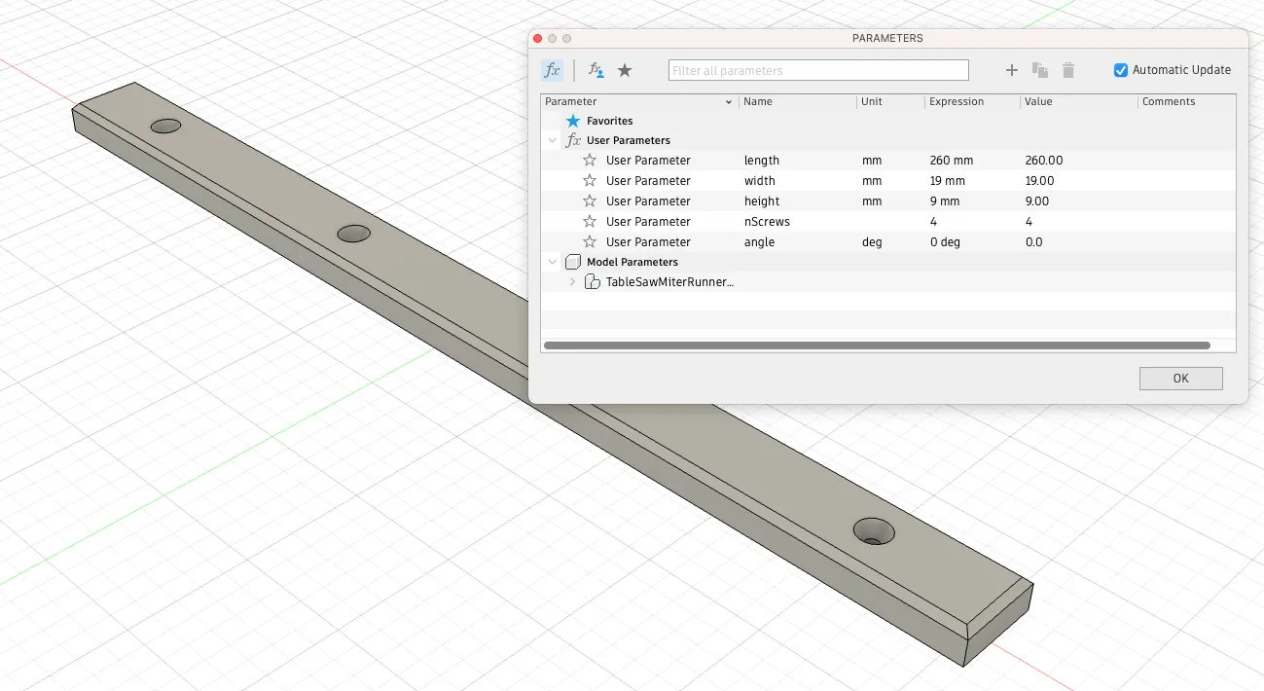Favorite the length parameter star

click(590, 161)
